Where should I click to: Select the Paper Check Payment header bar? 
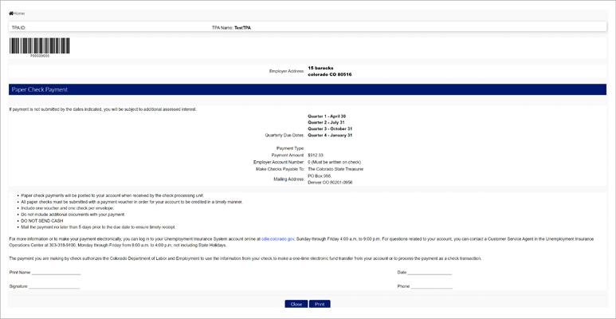308,90
